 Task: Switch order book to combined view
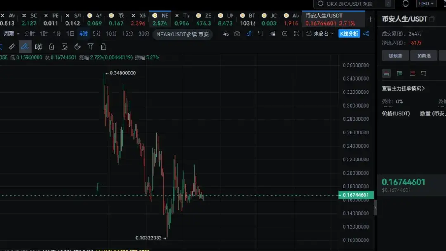pos(386,73)
